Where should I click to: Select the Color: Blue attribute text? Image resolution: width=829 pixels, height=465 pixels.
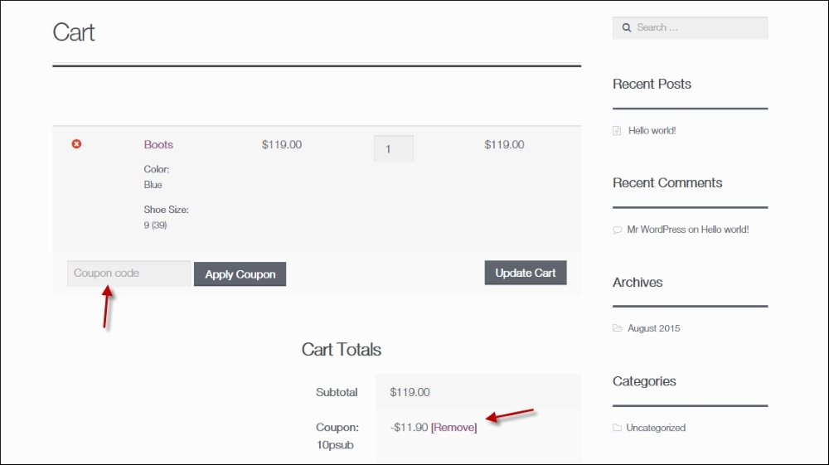click(157, 177)
